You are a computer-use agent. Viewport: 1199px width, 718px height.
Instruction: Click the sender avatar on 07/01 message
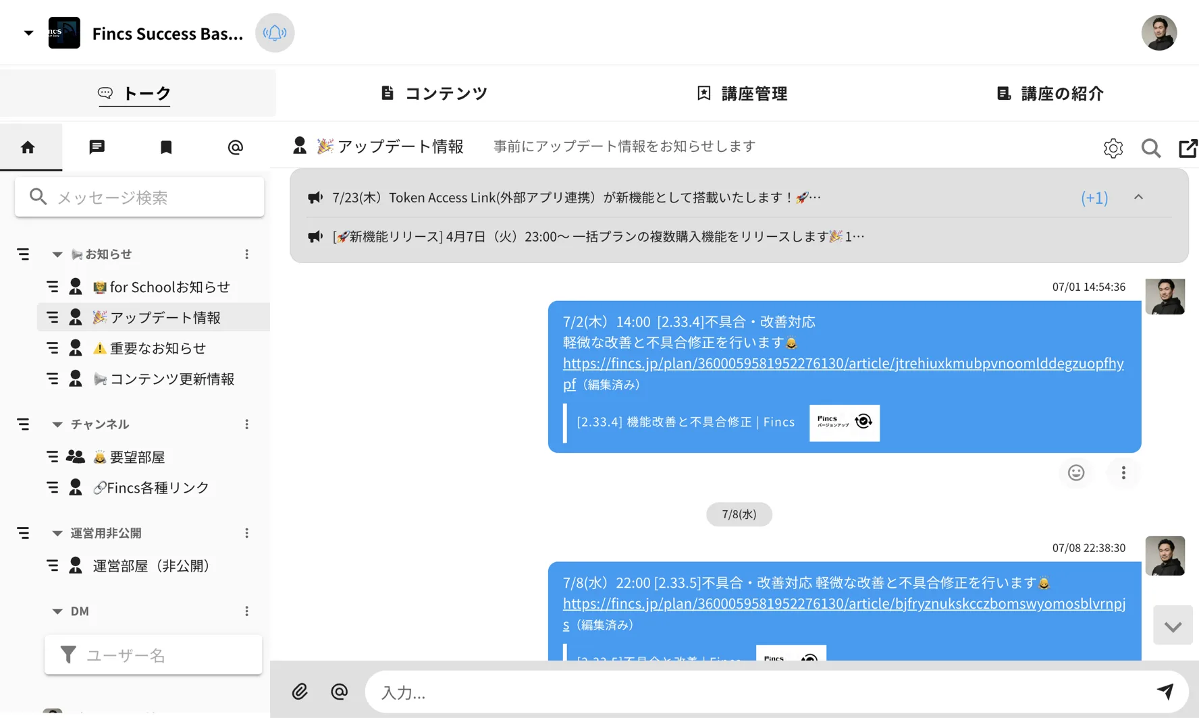1165,296
